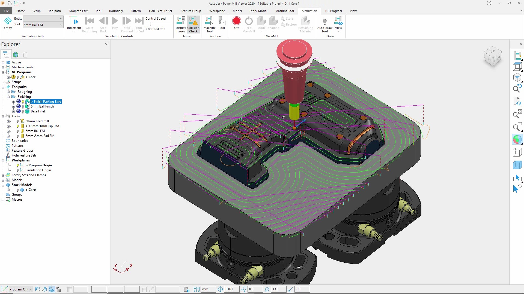
Task: Select the Collision Check icon
Action: (193, 24)
